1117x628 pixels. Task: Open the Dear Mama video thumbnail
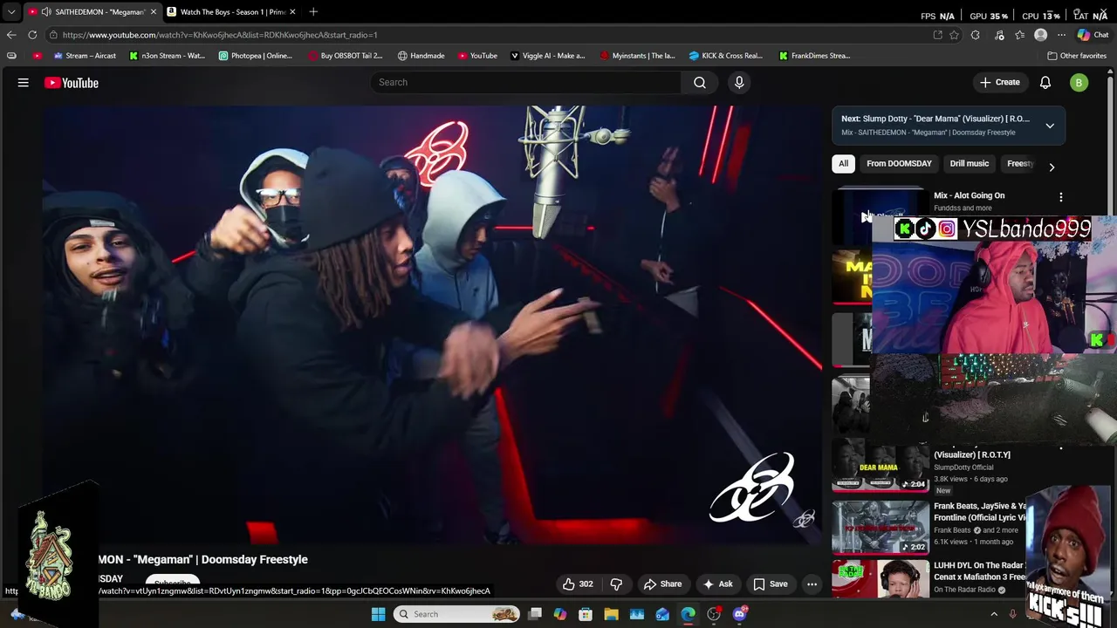click(881, 466)
